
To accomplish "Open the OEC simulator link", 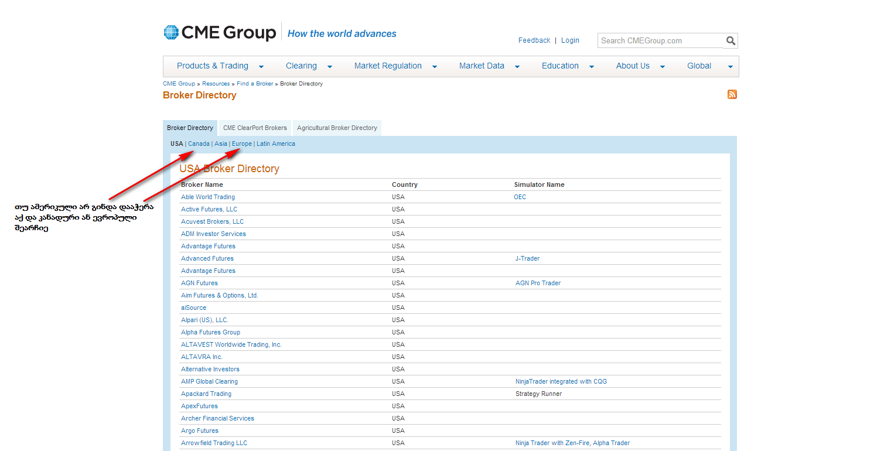I will pyautogui.click(x=520, y=197).
